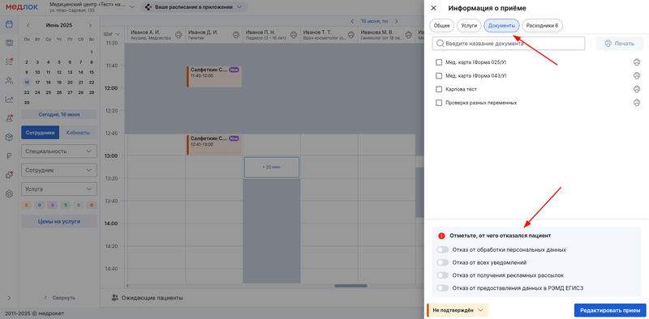Print schedule for Иванов А. И. column
This screenshot has width=649, height=319.
pos(178,35)
